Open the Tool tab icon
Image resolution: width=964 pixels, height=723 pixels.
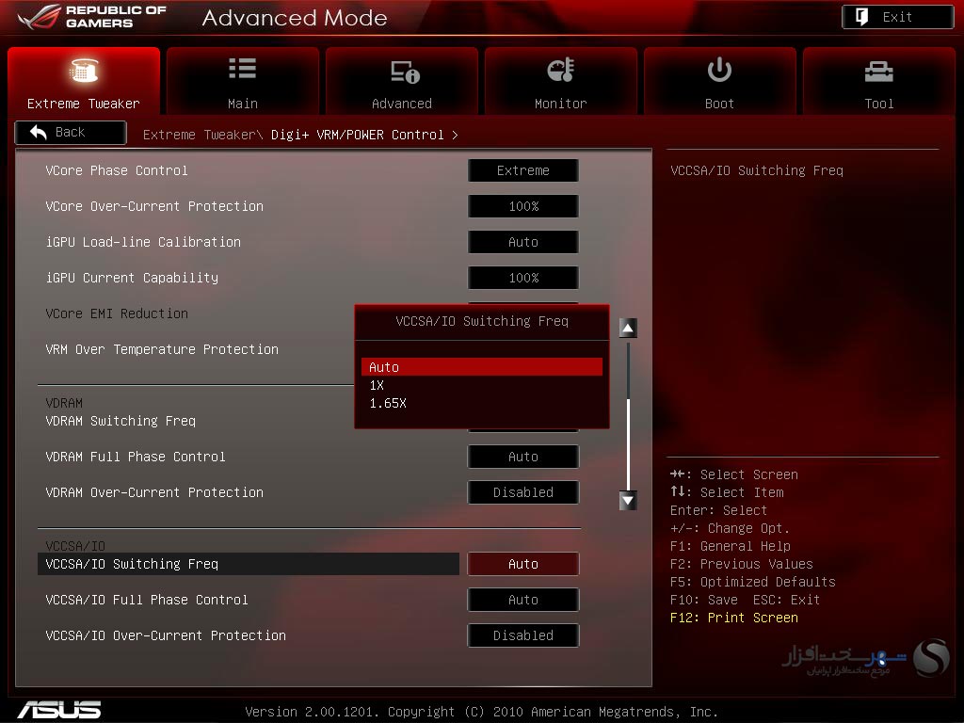(x=878, y=72)
